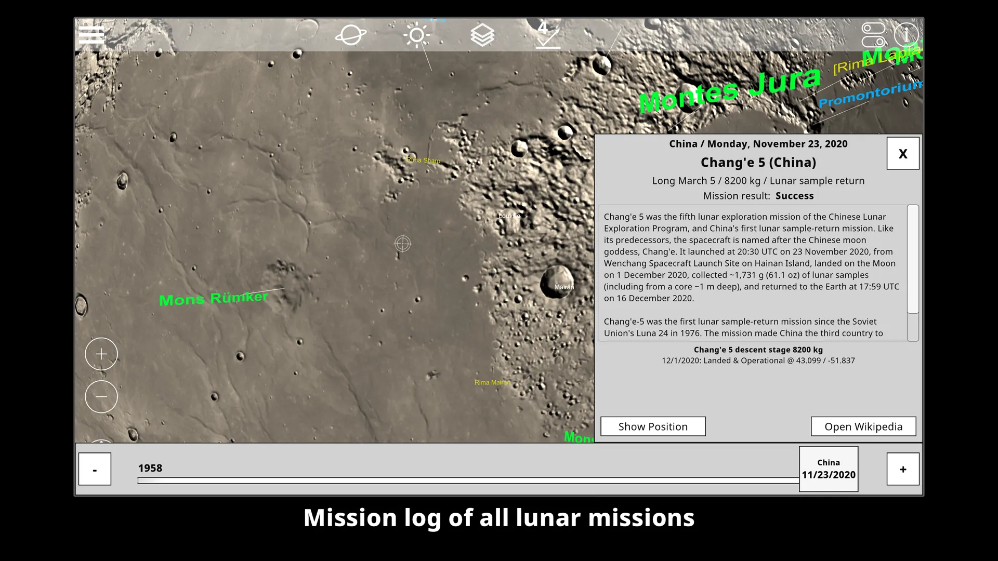998x561 pixels.
Task: Click the info button top right corner
Action: coord(906,35)
